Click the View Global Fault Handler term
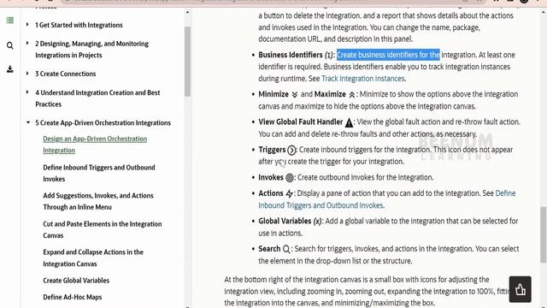The width and height of the screenshot is (547, 308). pos(300,121)
